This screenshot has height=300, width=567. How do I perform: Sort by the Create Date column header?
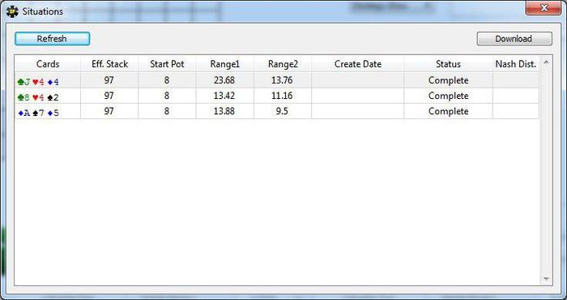point(358,64)
